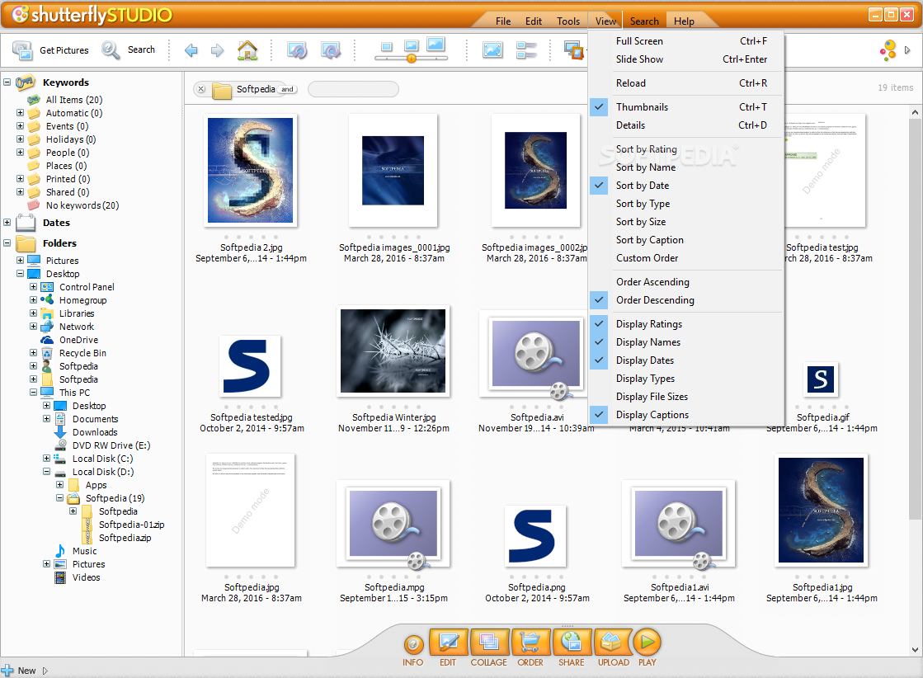Choose Sort by Name
The width and height of the screenshot is (923, 678).
point(686,167)
